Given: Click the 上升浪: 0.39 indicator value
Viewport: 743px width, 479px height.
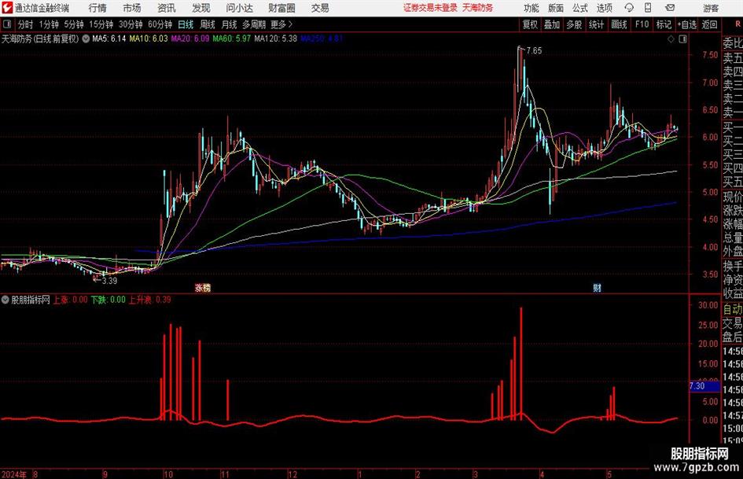Looking at the screenshot, I should [149, 300].
